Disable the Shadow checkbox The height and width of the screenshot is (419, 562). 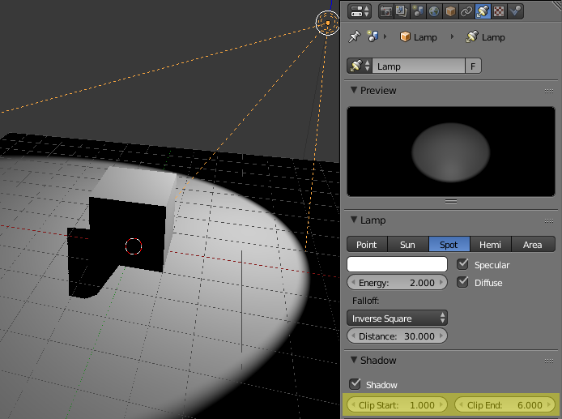pos(355,384)
